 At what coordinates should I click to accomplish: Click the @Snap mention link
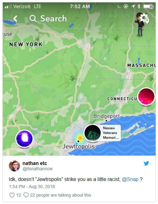pos(130,179)
